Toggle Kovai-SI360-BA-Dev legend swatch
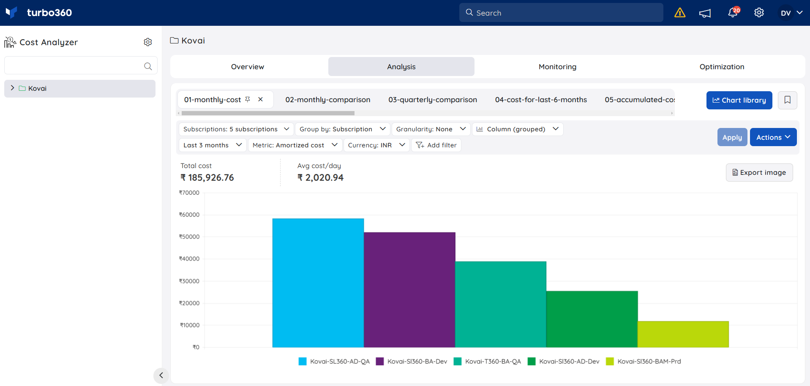The width and height of the screenshot is (810, 386). (379, 362)
